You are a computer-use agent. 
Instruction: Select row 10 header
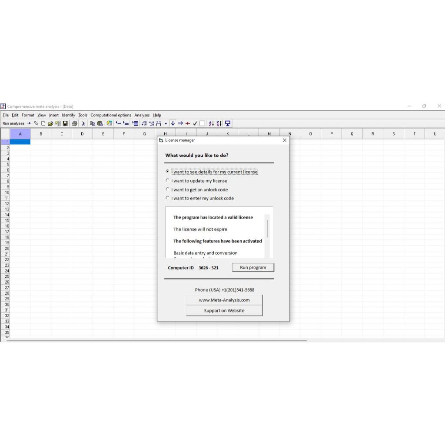5,193
